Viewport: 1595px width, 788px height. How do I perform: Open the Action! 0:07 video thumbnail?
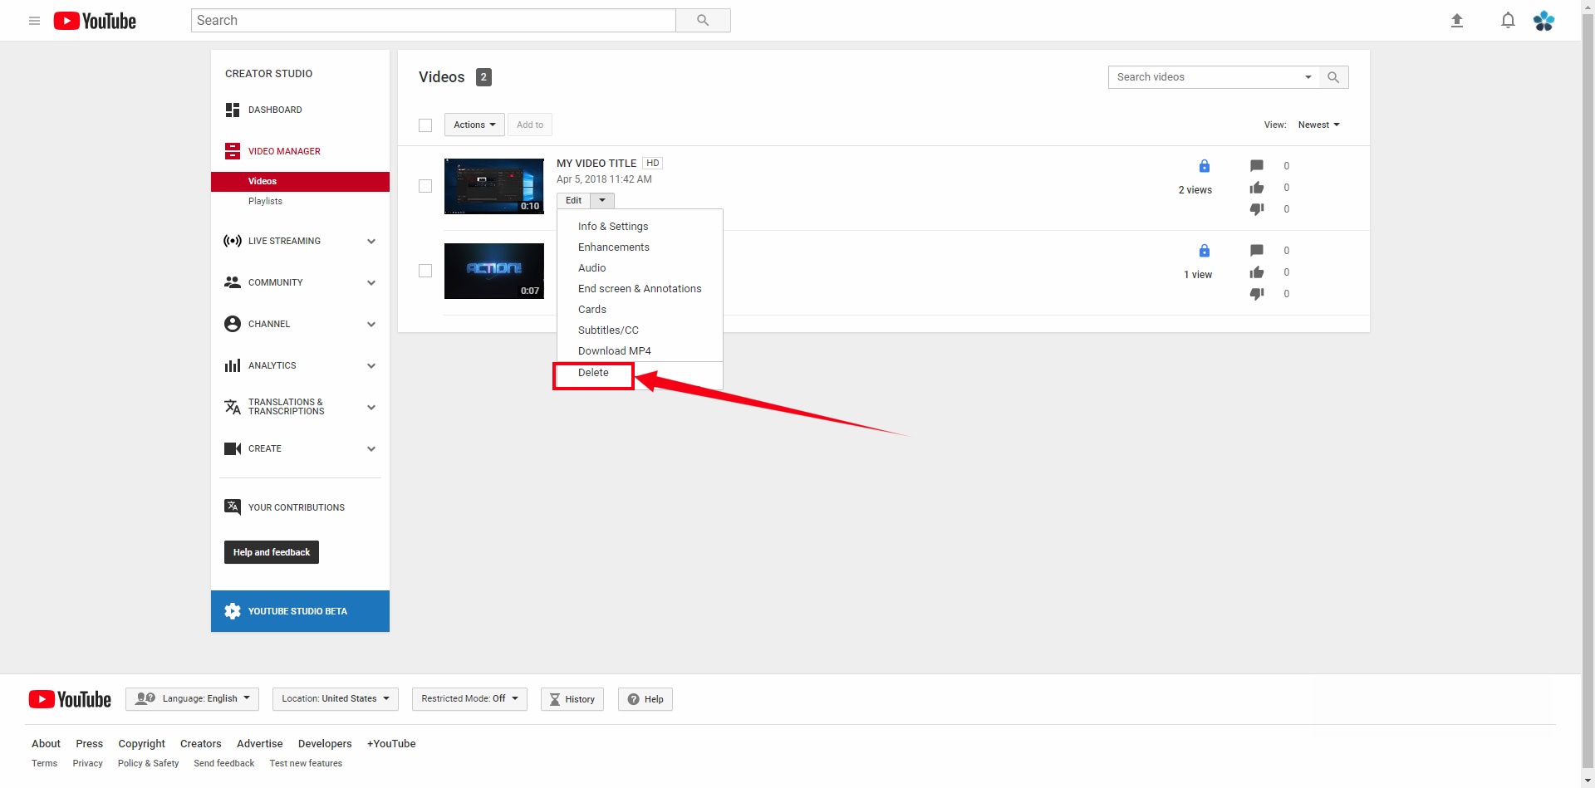(x=494, y=271)
